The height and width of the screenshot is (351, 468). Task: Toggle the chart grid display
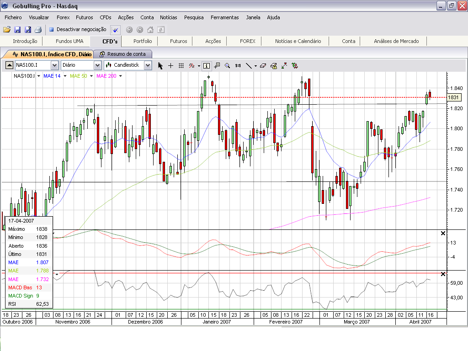[x=181, y=65]
